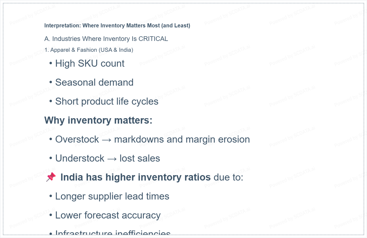
Task: Click the arrow symbol after 'Overstock'
Action: click(x=107, y=140)
